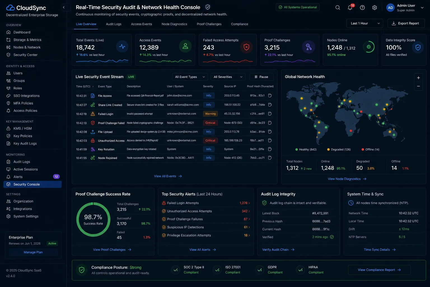Zoom in on the Global Network map
This screenshot has height=287, width=430.
point(418,78)
